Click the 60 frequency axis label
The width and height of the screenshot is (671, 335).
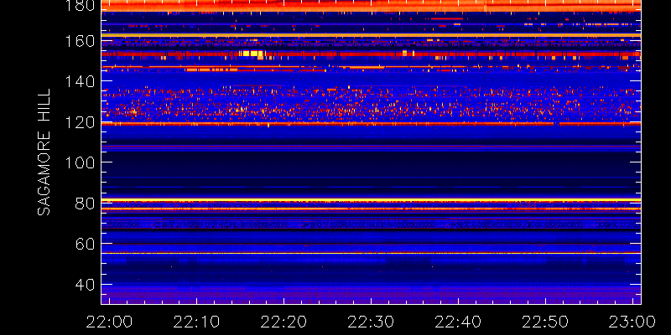(85, 244)
